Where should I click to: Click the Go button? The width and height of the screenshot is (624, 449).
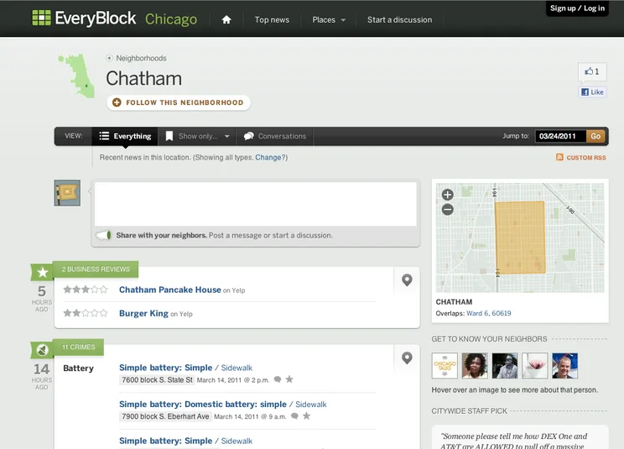pos(595,136)
